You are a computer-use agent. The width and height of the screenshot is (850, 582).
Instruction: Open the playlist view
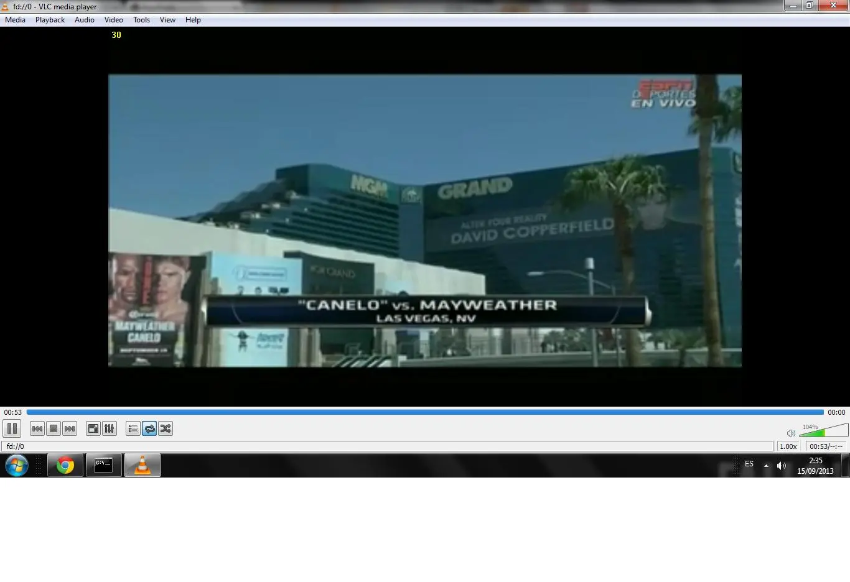[133, 428]
